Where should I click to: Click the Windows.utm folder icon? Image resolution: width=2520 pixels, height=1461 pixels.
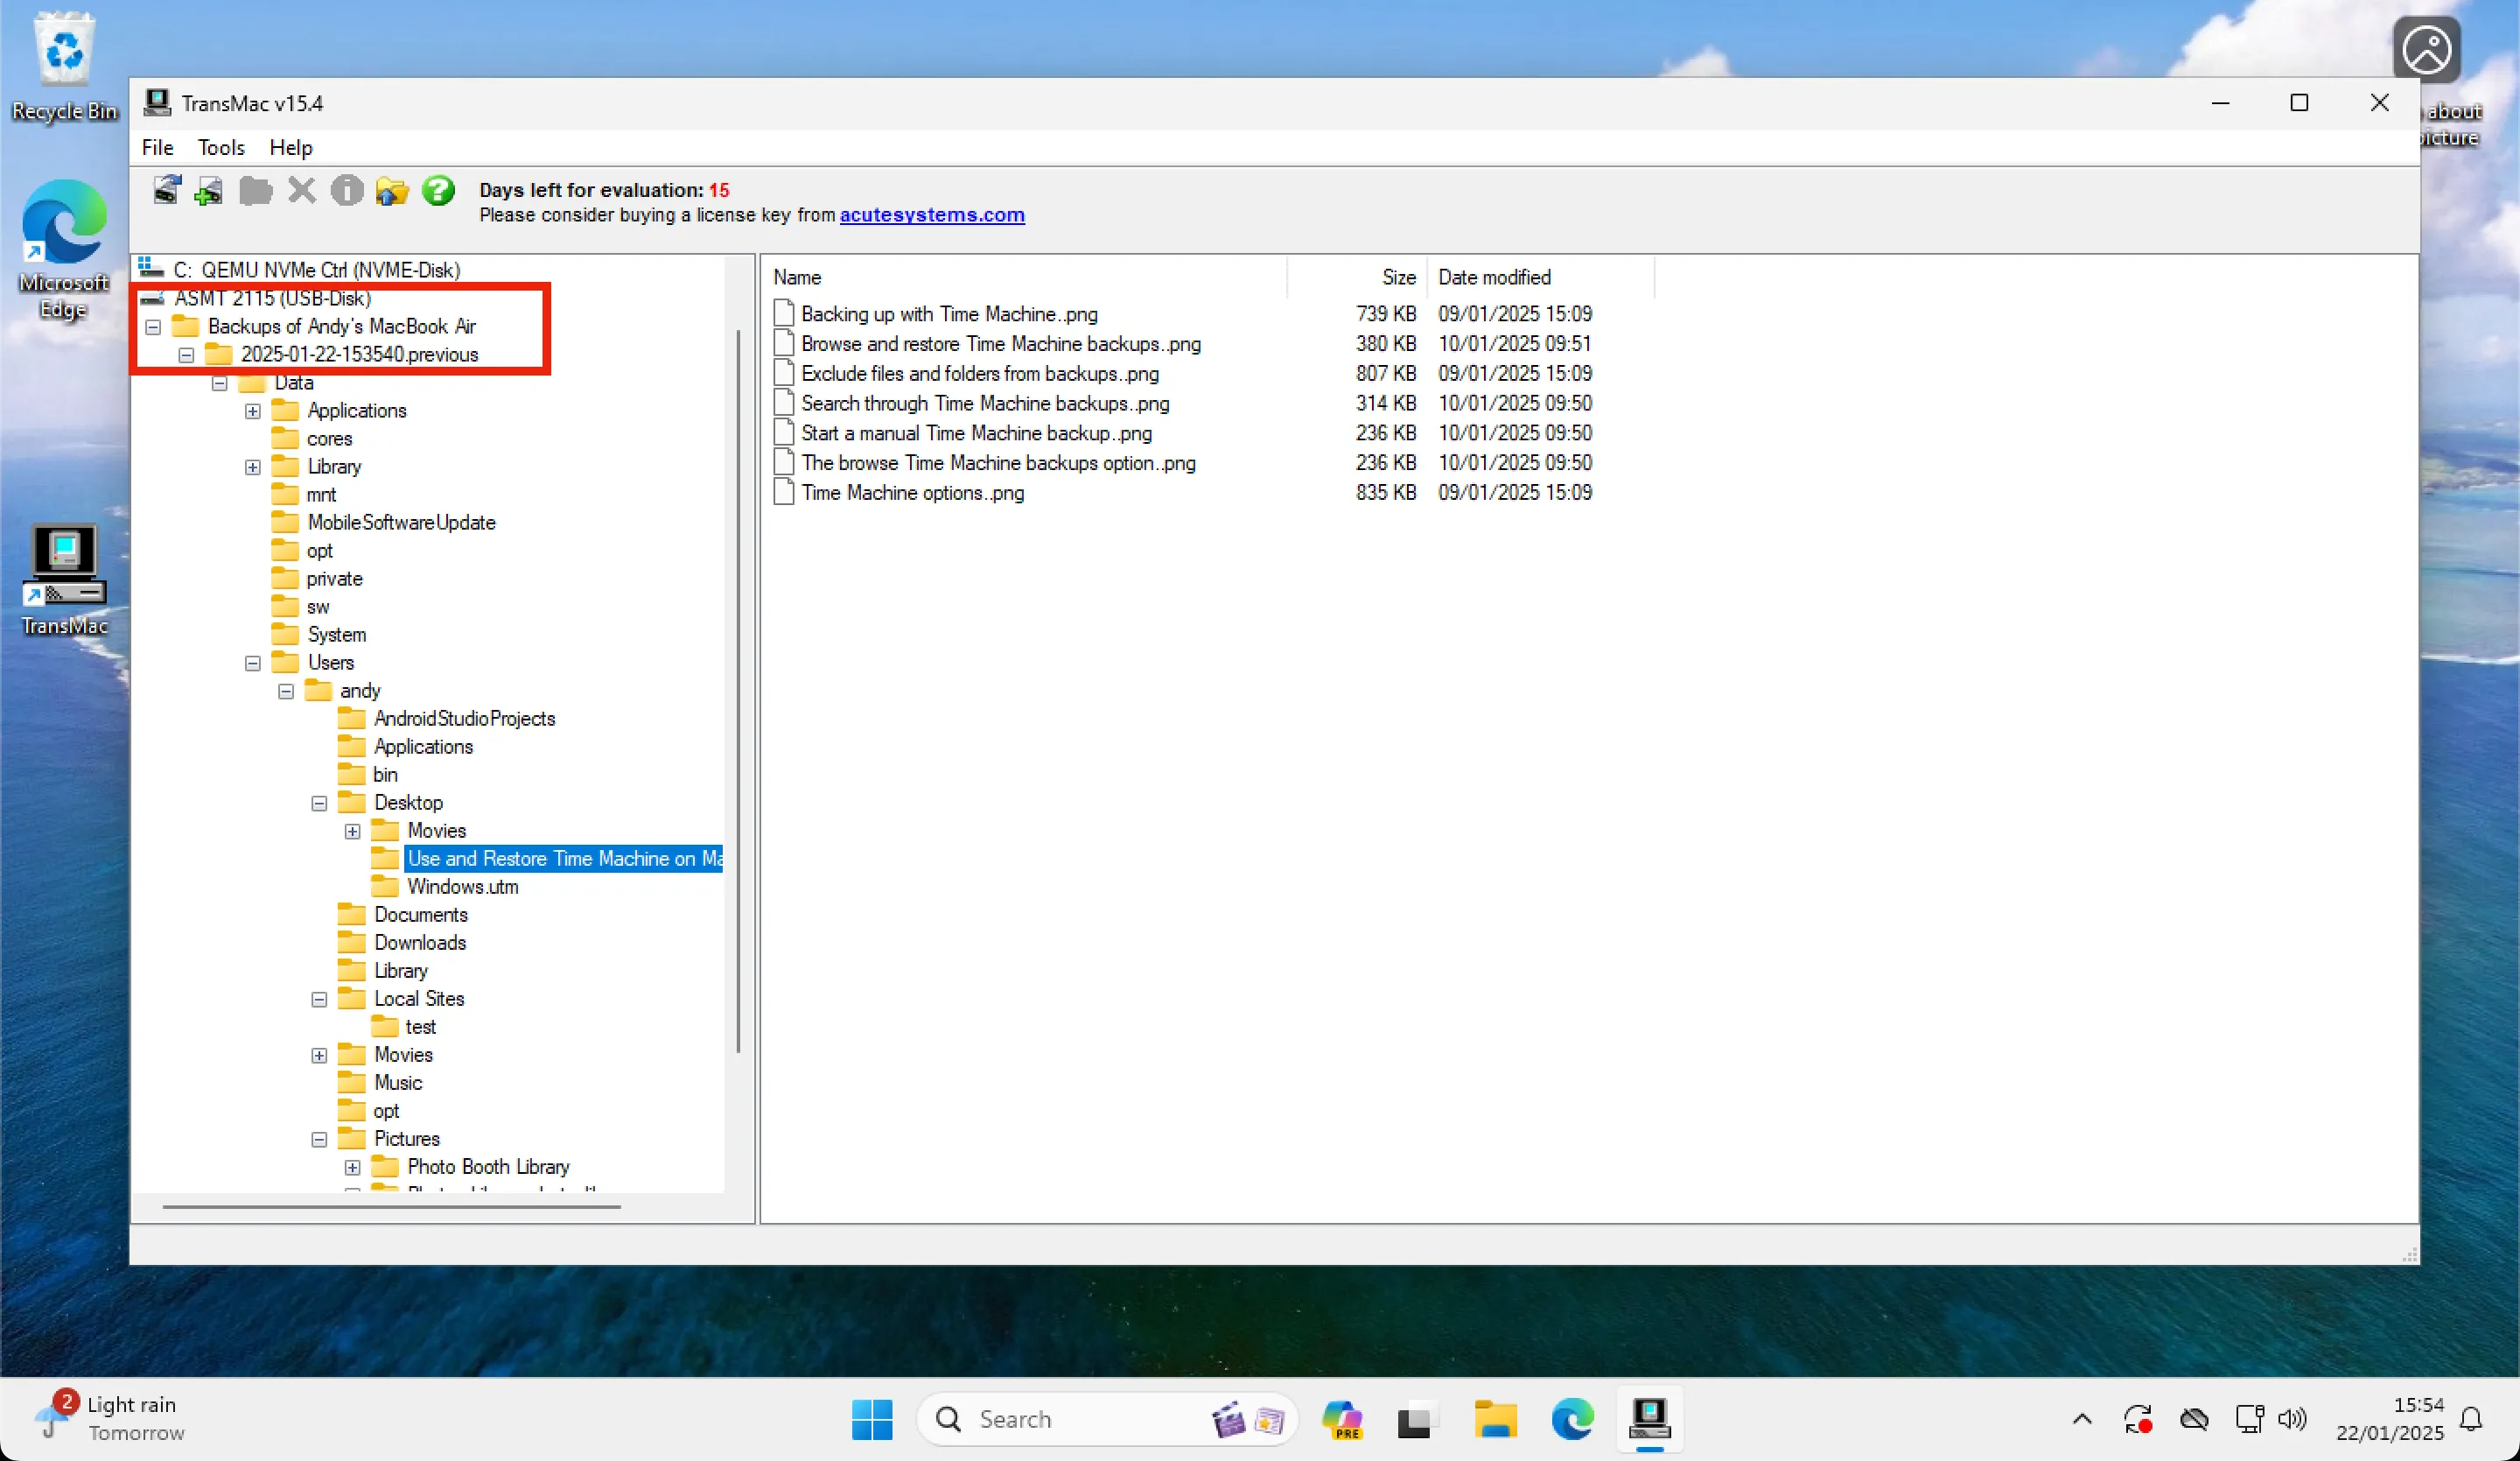coord(385,886)
